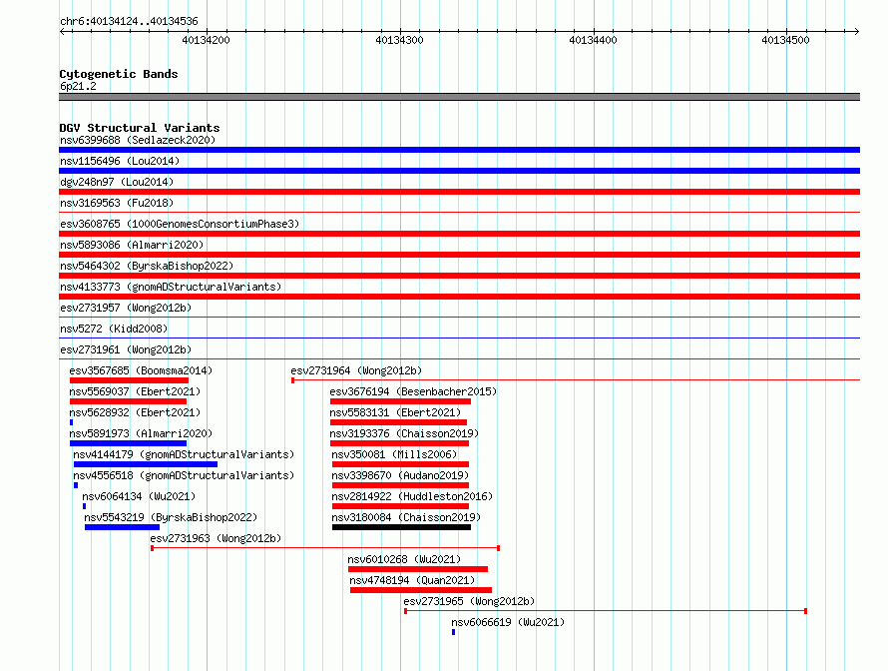The height and width of the screenshot is (671, 888).
Task: Select the nsv5893086 (Almarri2020) label
Action: click(132, 245)
